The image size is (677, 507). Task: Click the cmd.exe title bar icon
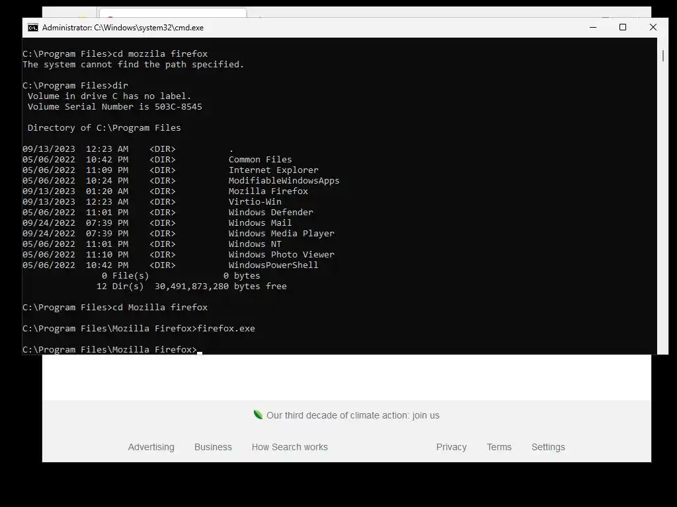tap(33, 28)
